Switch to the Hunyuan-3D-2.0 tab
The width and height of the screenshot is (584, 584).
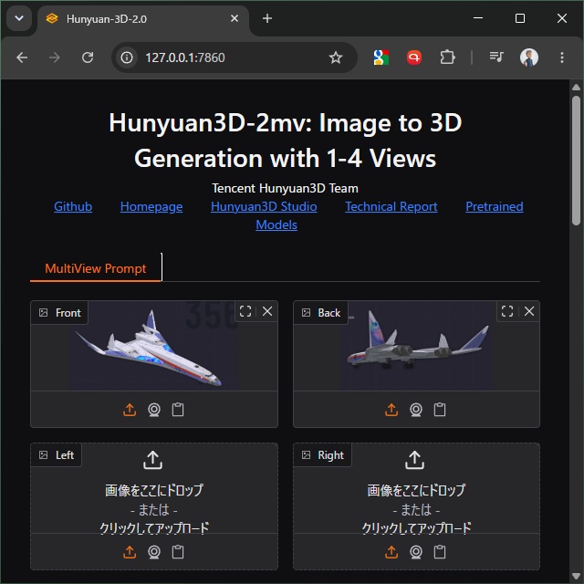143,18
